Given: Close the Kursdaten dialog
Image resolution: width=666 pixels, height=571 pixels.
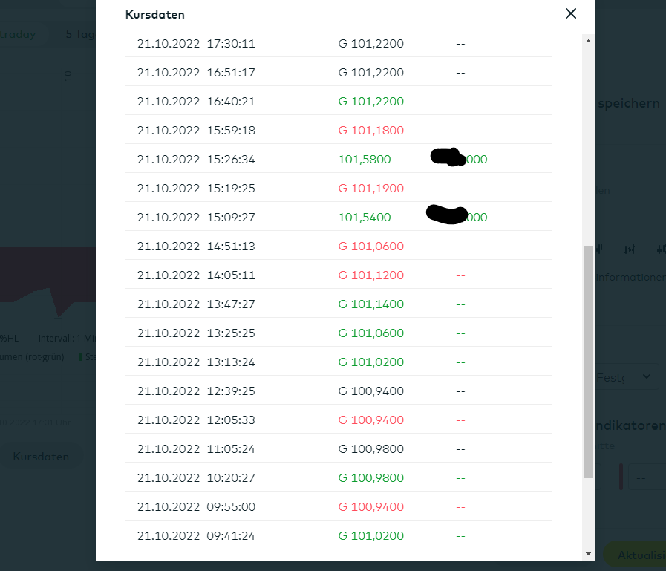Looking at the screenshot, I should pos(571,13).
